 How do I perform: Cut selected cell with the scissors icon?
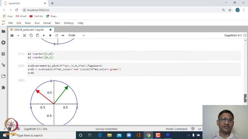pyautogui.click(x=24, y=36)
